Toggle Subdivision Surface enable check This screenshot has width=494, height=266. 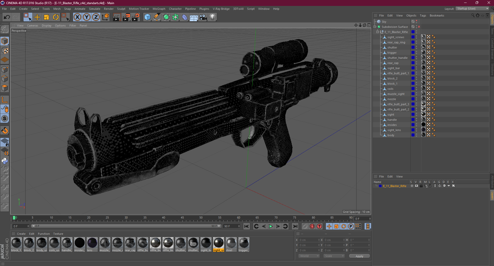419,27
